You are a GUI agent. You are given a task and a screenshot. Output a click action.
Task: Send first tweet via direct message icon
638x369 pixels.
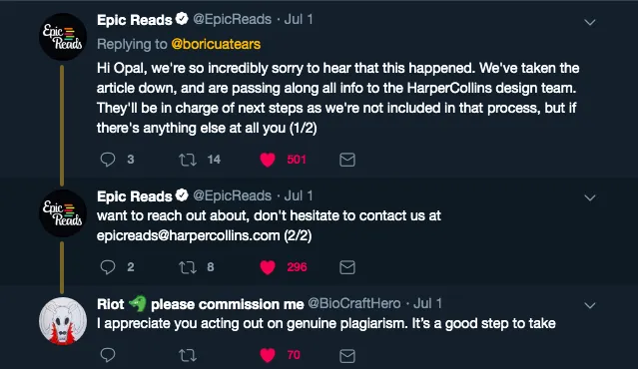pos(347,160)
